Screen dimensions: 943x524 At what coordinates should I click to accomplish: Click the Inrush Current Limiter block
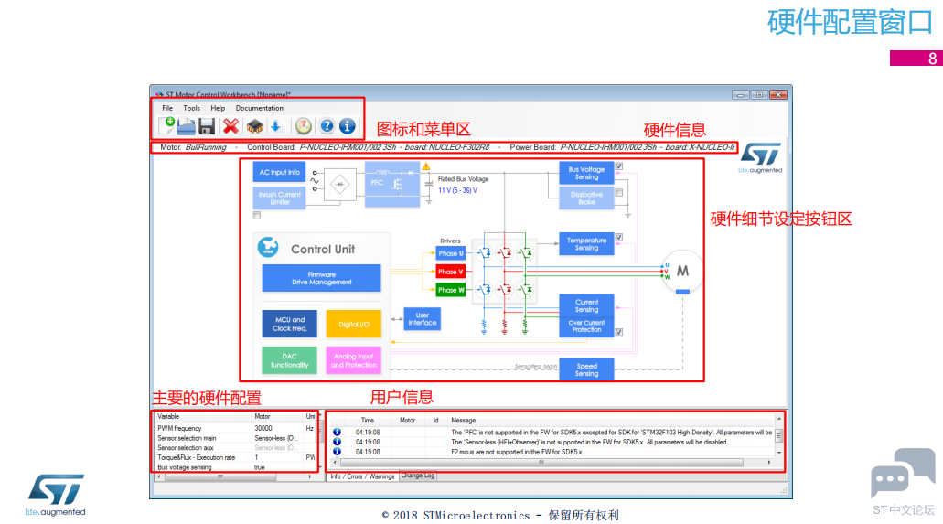click(x=279, y=198)
